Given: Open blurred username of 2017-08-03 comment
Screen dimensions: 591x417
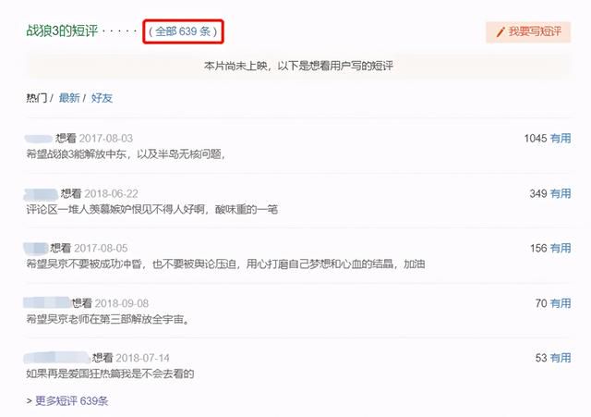Looking at the screenshot, I should (x=39, y=139).
